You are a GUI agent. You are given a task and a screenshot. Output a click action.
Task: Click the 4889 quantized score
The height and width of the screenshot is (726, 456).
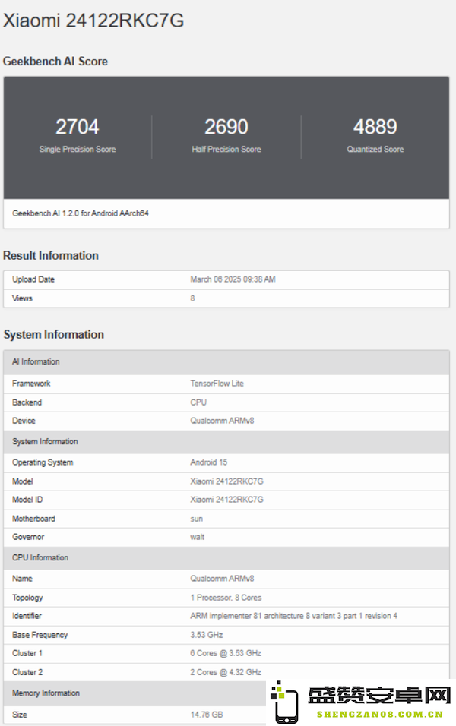click(x=375, y=127)
